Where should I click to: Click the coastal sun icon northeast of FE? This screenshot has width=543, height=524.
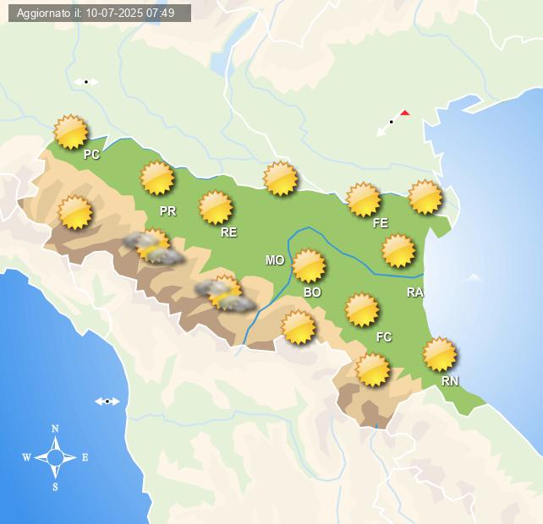coord(425,197)
